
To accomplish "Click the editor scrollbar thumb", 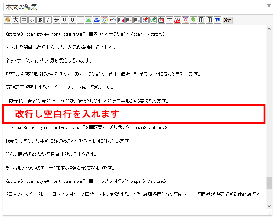I will (269, 183).
